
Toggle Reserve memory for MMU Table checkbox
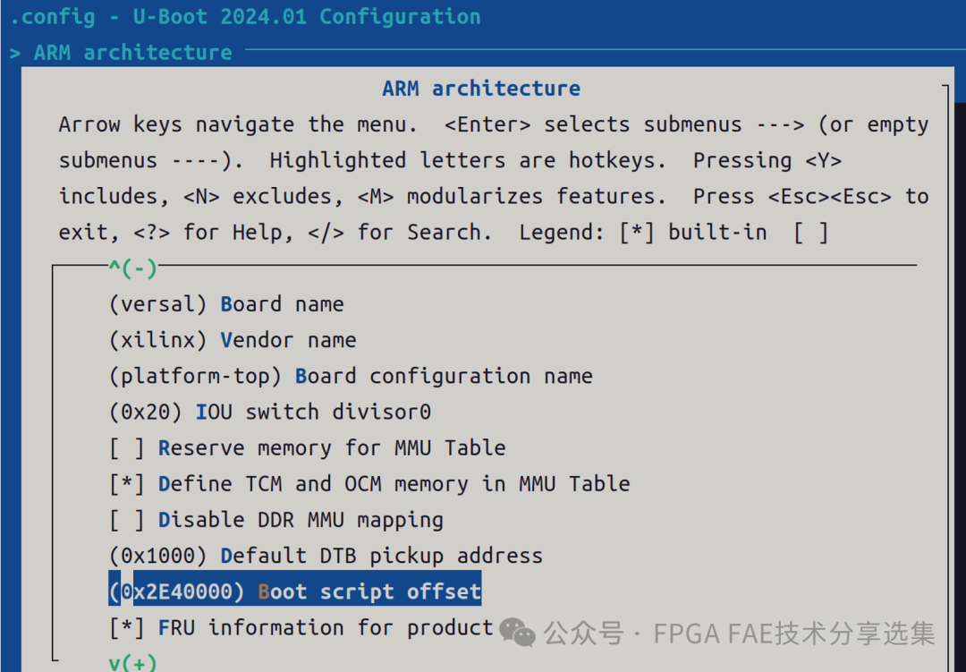pos(127,448)
